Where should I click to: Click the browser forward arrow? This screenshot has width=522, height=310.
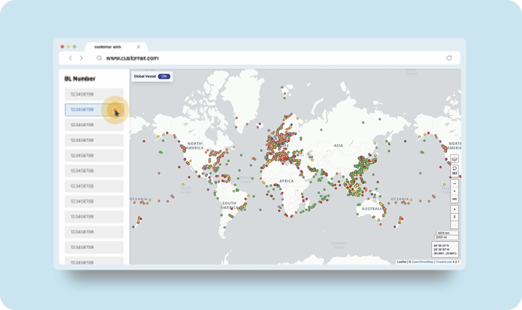[81, 58]
